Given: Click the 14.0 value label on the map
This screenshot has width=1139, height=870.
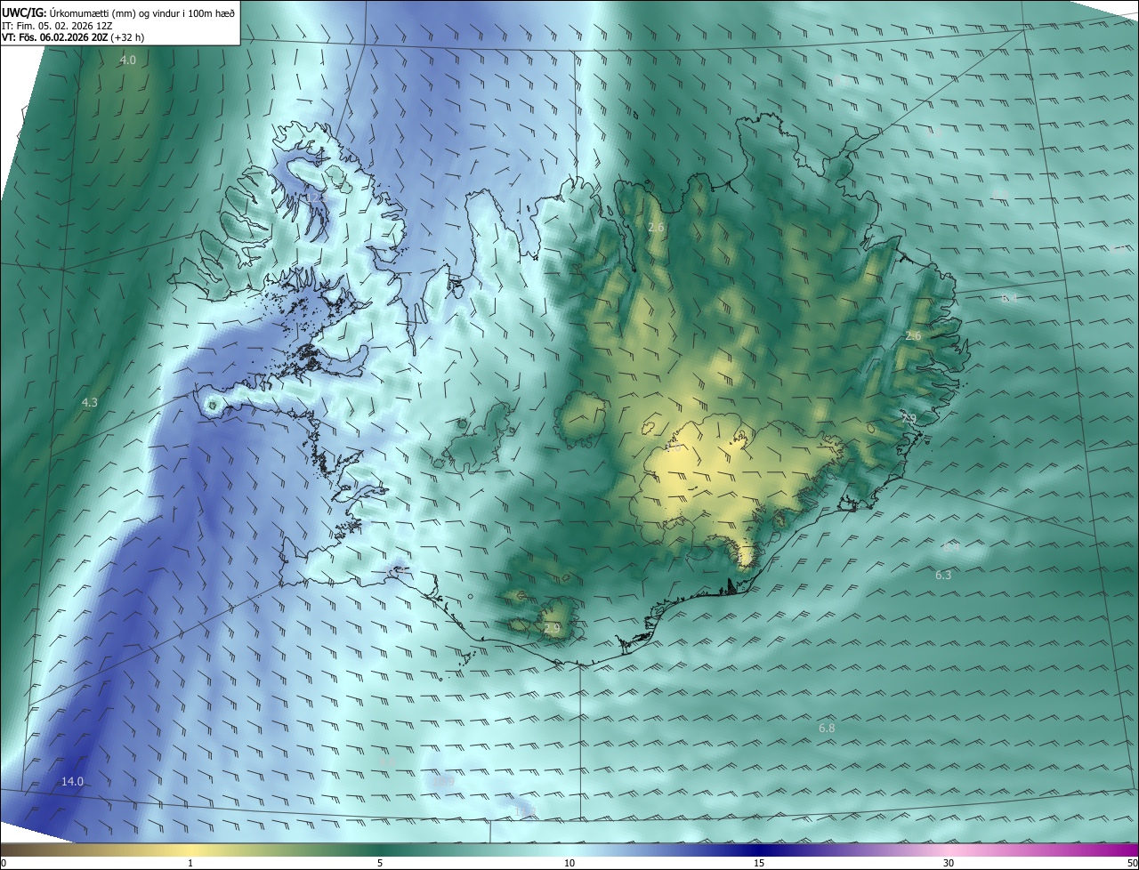Looking at the screenshot, I should [72, 781].
